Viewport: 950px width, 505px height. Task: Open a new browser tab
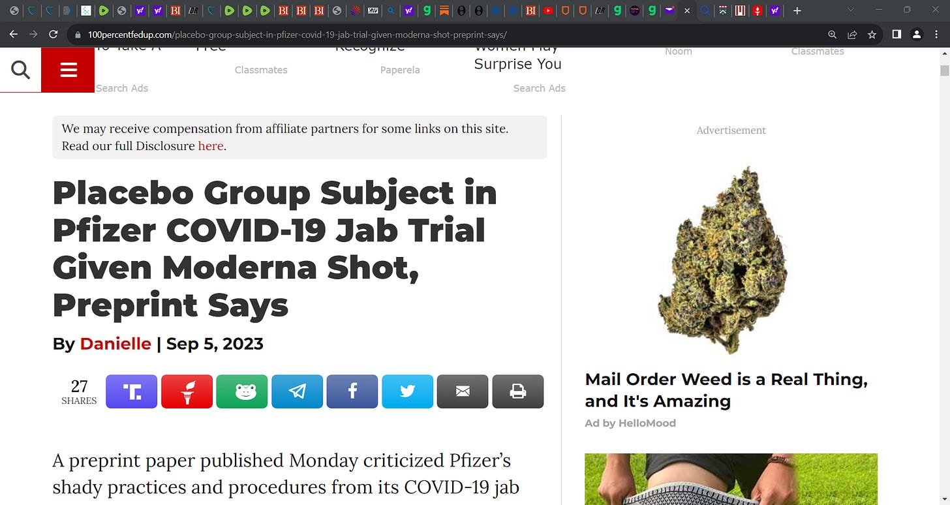(797, 10)
